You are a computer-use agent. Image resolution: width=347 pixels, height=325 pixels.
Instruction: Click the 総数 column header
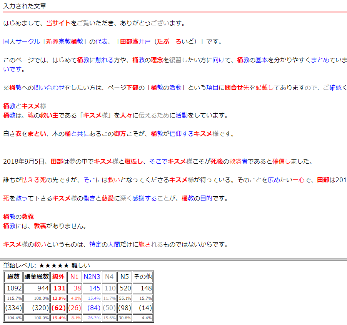pos(13,277)
